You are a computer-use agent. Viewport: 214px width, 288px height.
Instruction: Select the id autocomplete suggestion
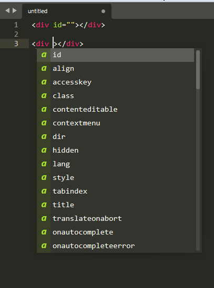click(116, 55)
